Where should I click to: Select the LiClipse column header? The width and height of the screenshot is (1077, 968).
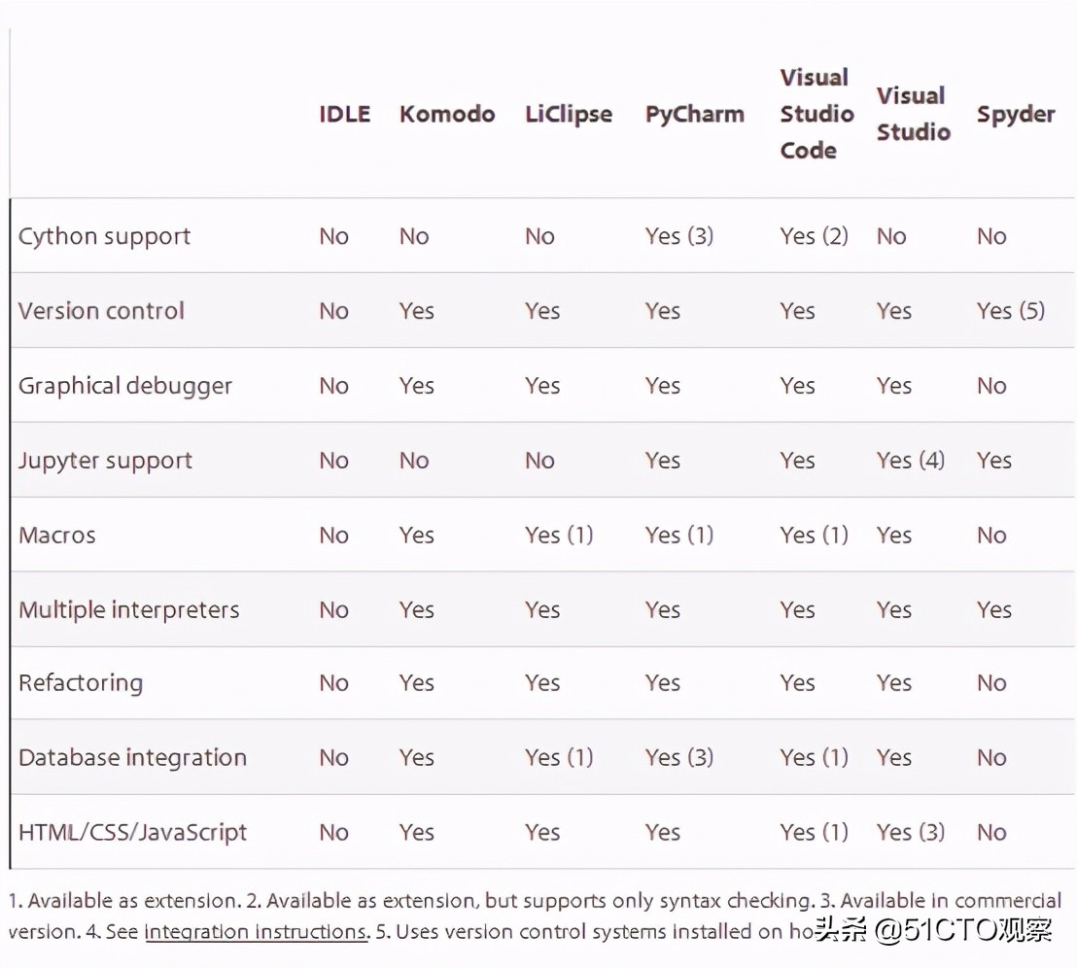click(x=568, y=114)
